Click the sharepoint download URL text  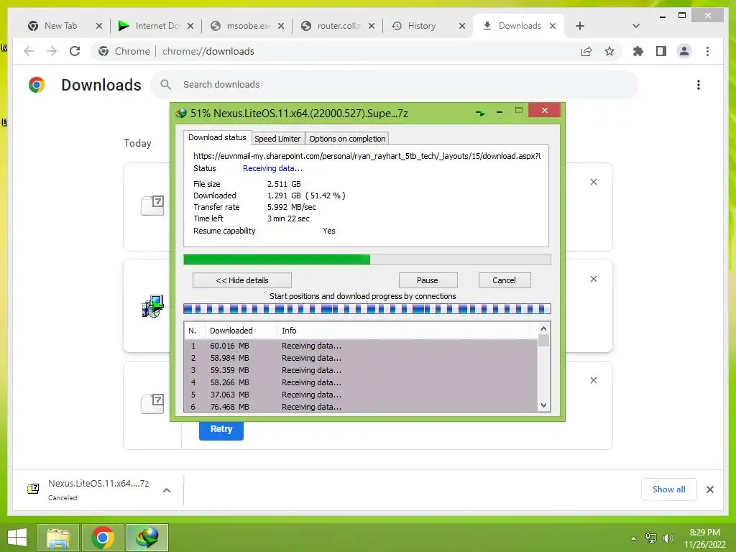point(367,156)
